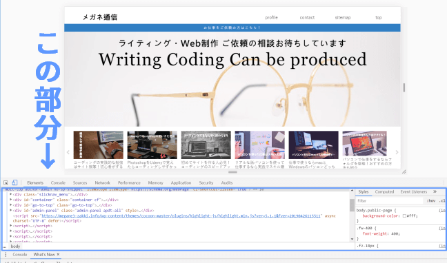Click the .fw-400 selector text
Screen dimensions: 447x263
(364, 229)
